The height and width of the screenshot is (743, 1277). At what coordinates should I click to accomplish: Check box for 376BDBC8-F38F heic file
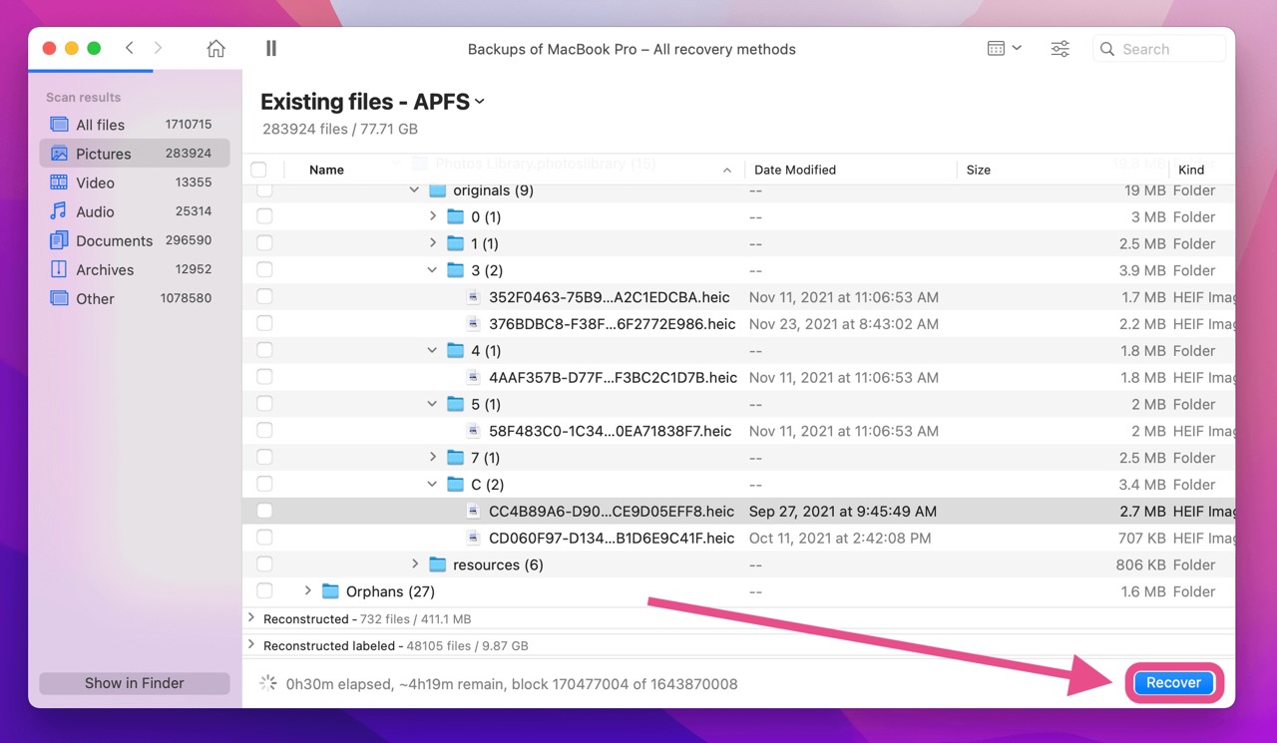[264, 324]
